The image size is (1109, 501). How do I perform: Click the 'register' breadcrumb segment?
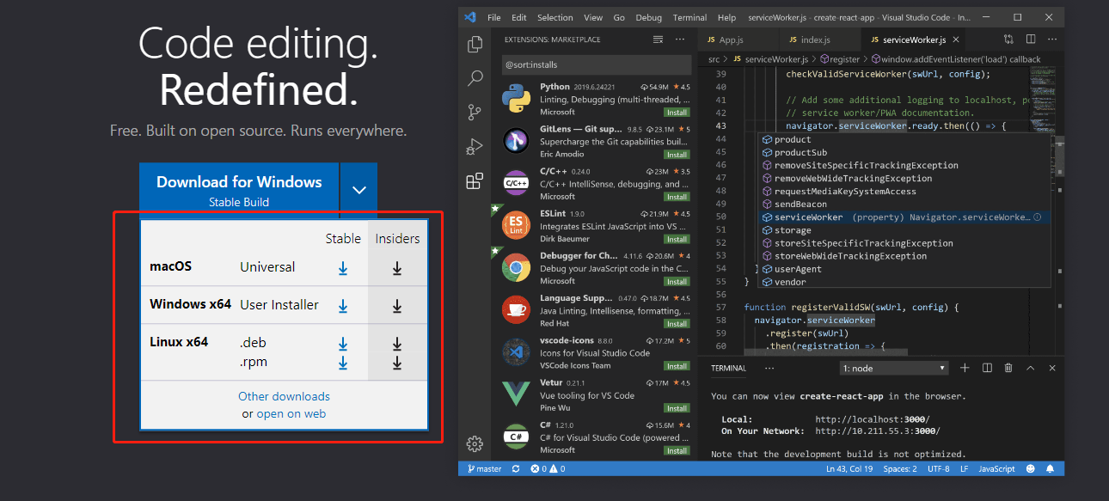(x=839, y=59)
